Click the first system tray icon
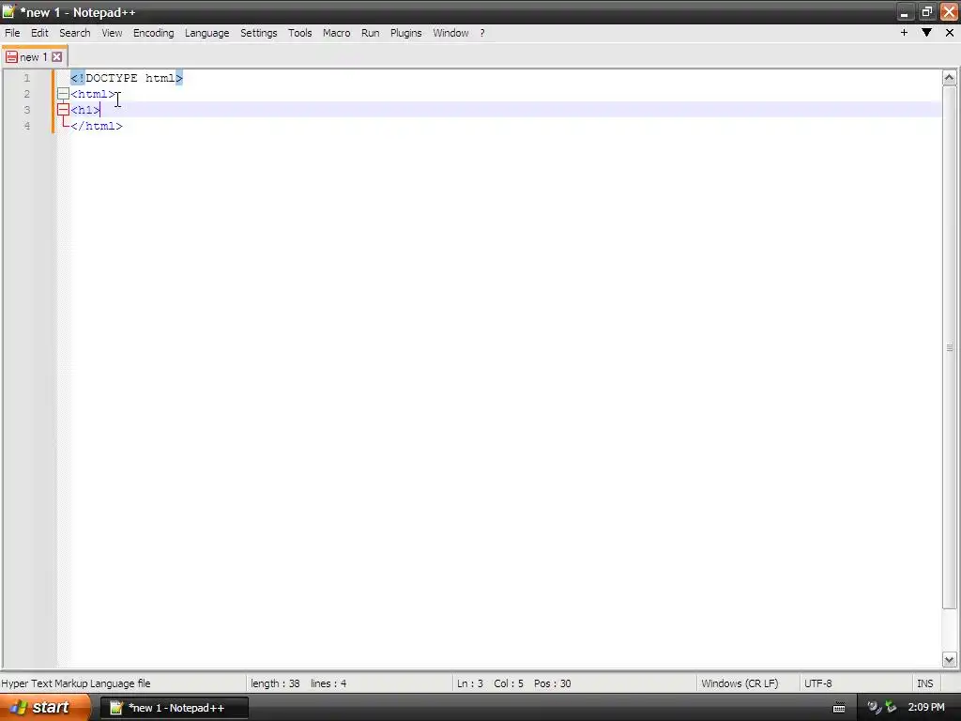 point(874,708)
